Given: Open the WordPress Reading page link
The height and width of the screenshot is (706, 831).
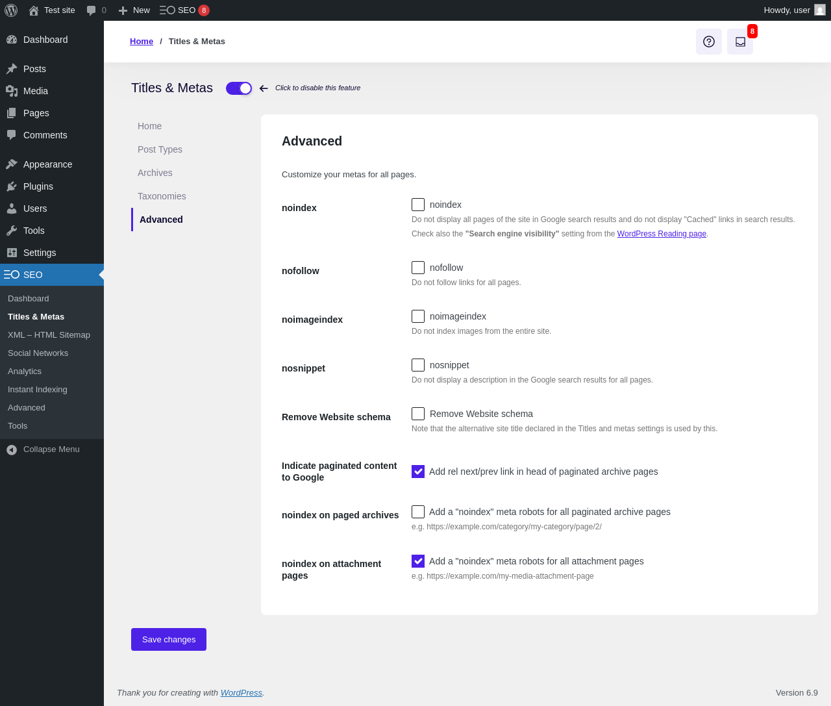Looking at the screenshot, I should tap(662, 234).
